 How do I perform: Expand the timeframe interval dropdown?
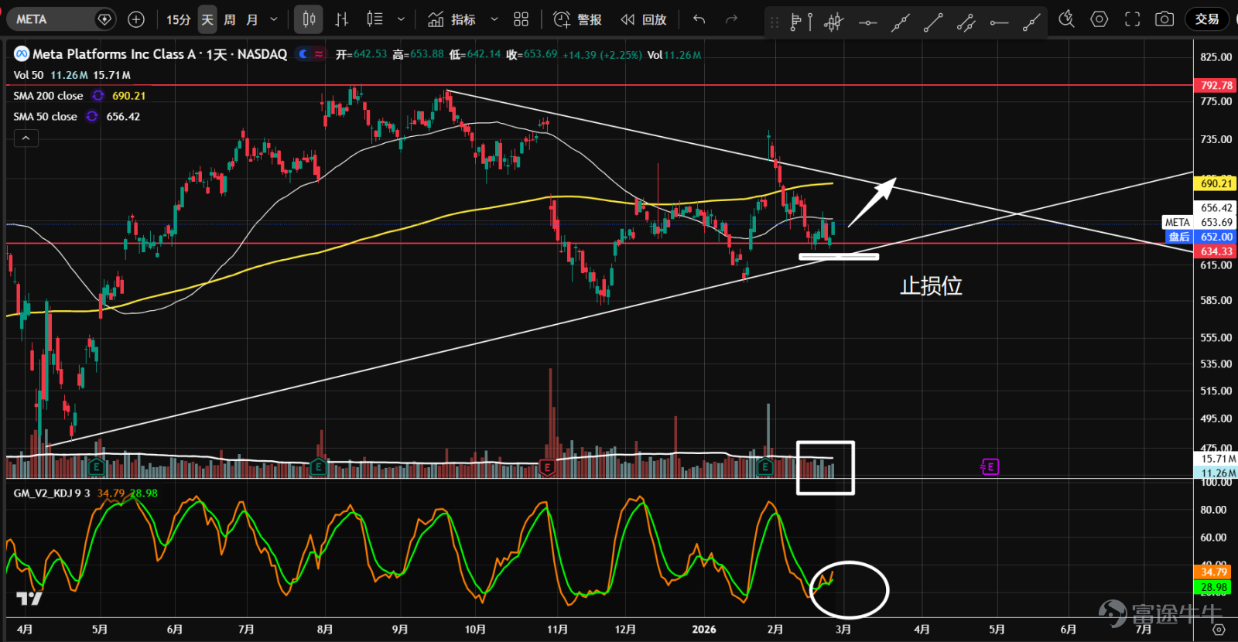[274, 19]
